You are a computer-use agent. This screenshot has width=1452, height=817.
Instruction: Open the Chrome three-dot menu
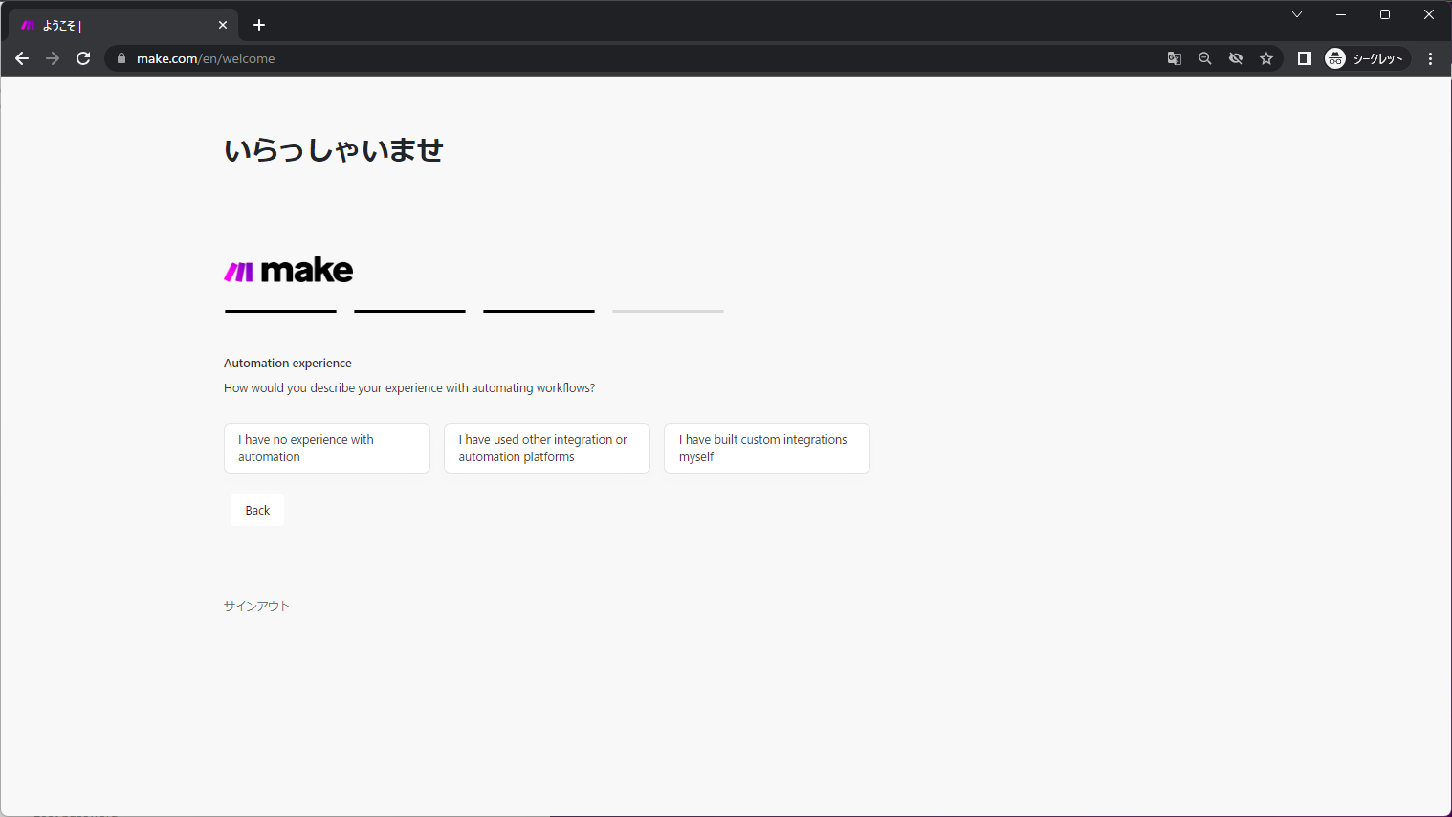1431,58
